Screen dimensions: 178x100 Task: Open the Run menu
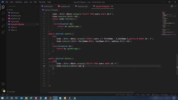tap(35, 2)
